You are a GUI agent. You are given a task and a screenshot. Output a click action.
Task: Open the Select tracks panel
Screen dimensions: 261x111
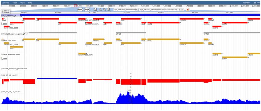[6, 11]
